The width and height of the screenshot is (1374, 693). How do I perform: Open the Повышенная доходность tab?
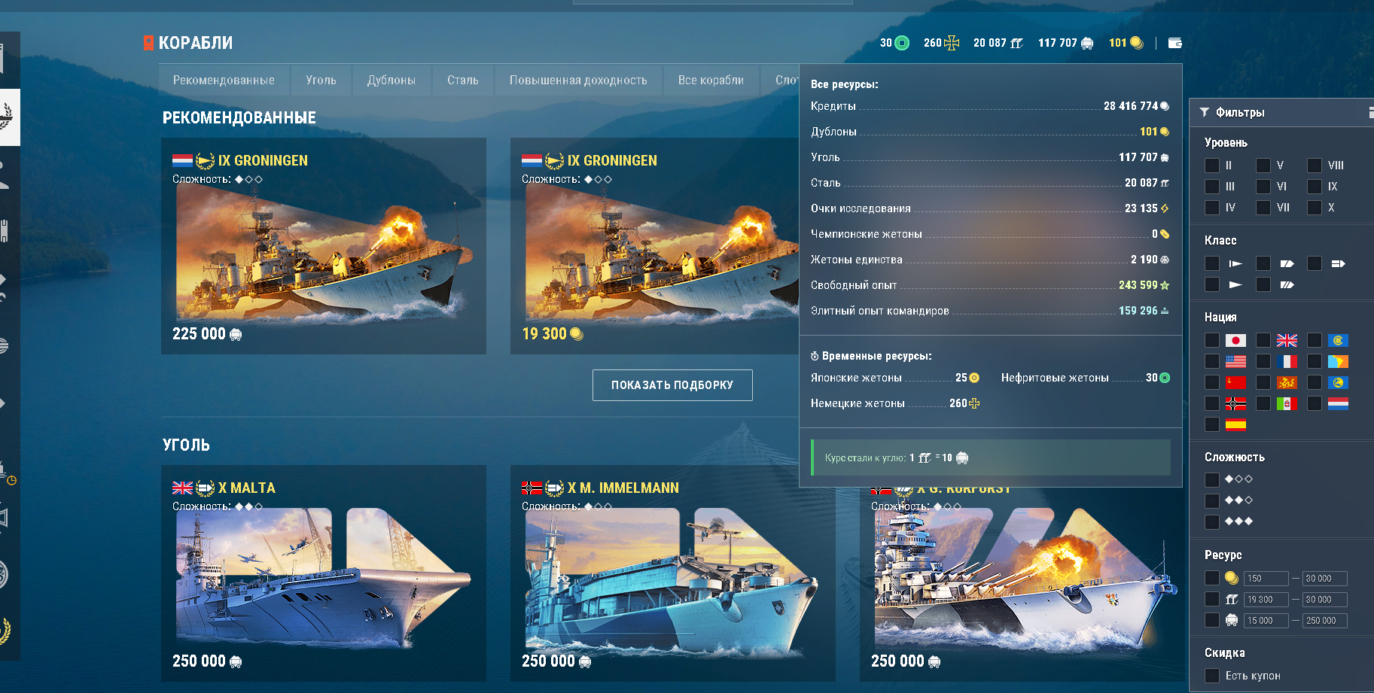(x=578, y=80)
